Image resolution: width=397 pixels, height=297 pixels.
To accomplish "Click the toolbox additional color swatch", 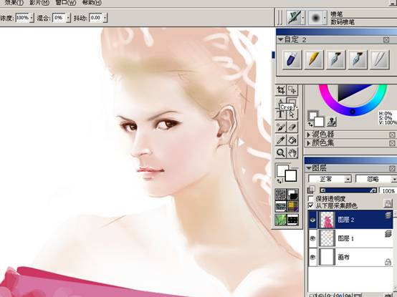I will (291, 175).
